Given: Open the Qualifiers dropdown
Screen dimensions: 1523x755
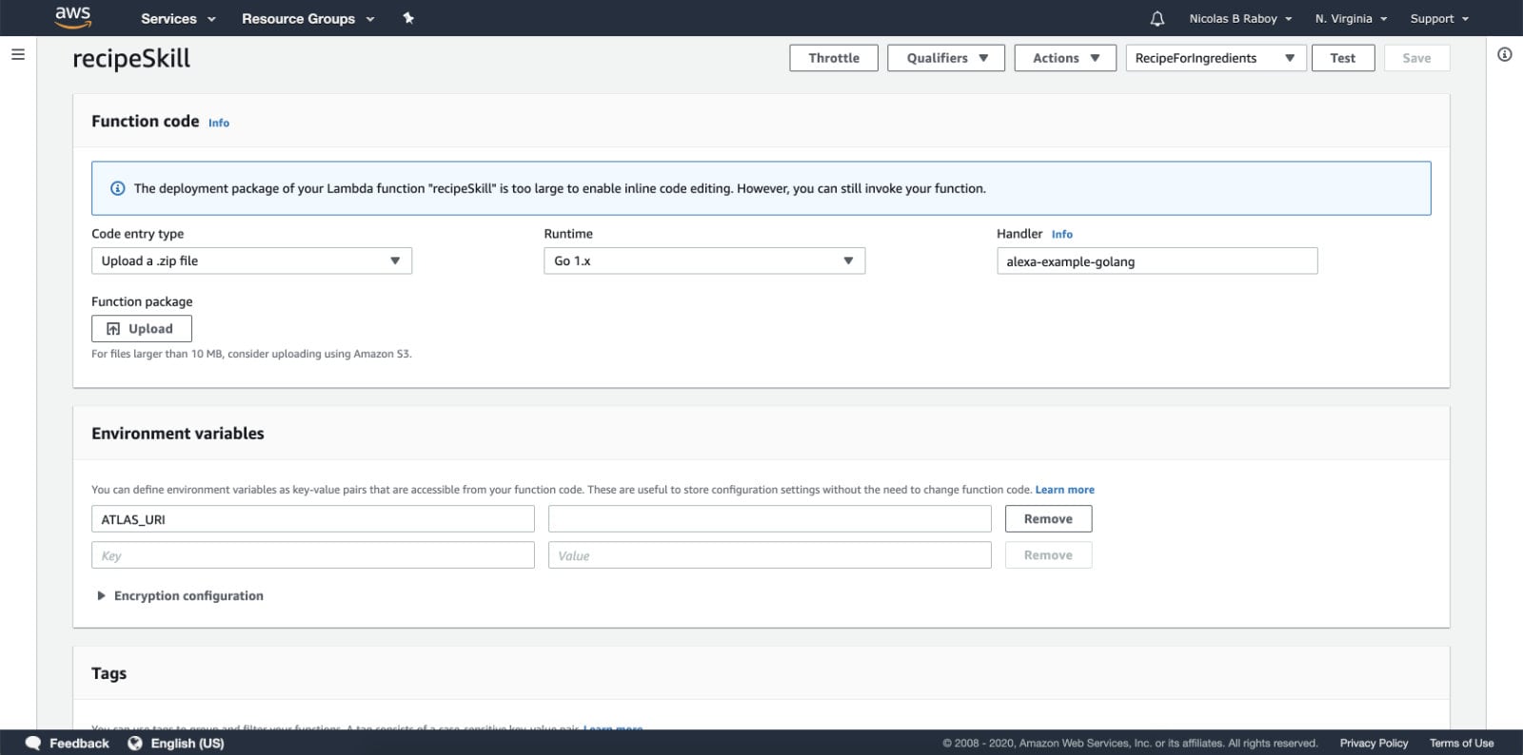Looking at the screenshot, I should [946, 58].
